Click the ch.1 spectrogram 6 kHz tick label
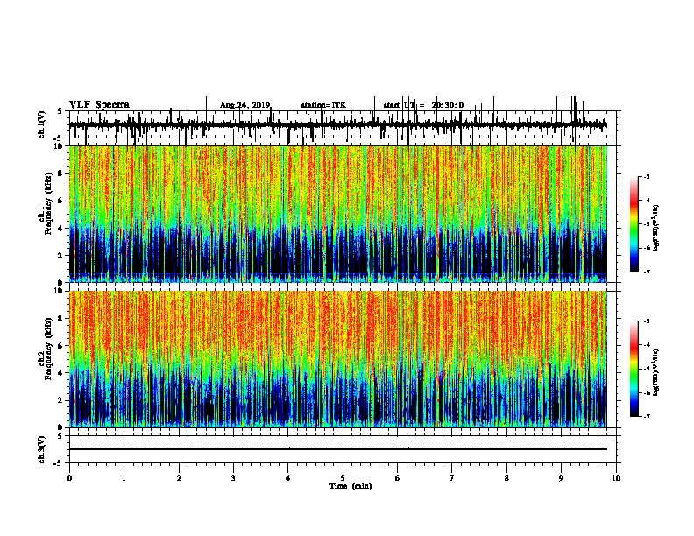694x536 pixels. (x=60, y=201)
